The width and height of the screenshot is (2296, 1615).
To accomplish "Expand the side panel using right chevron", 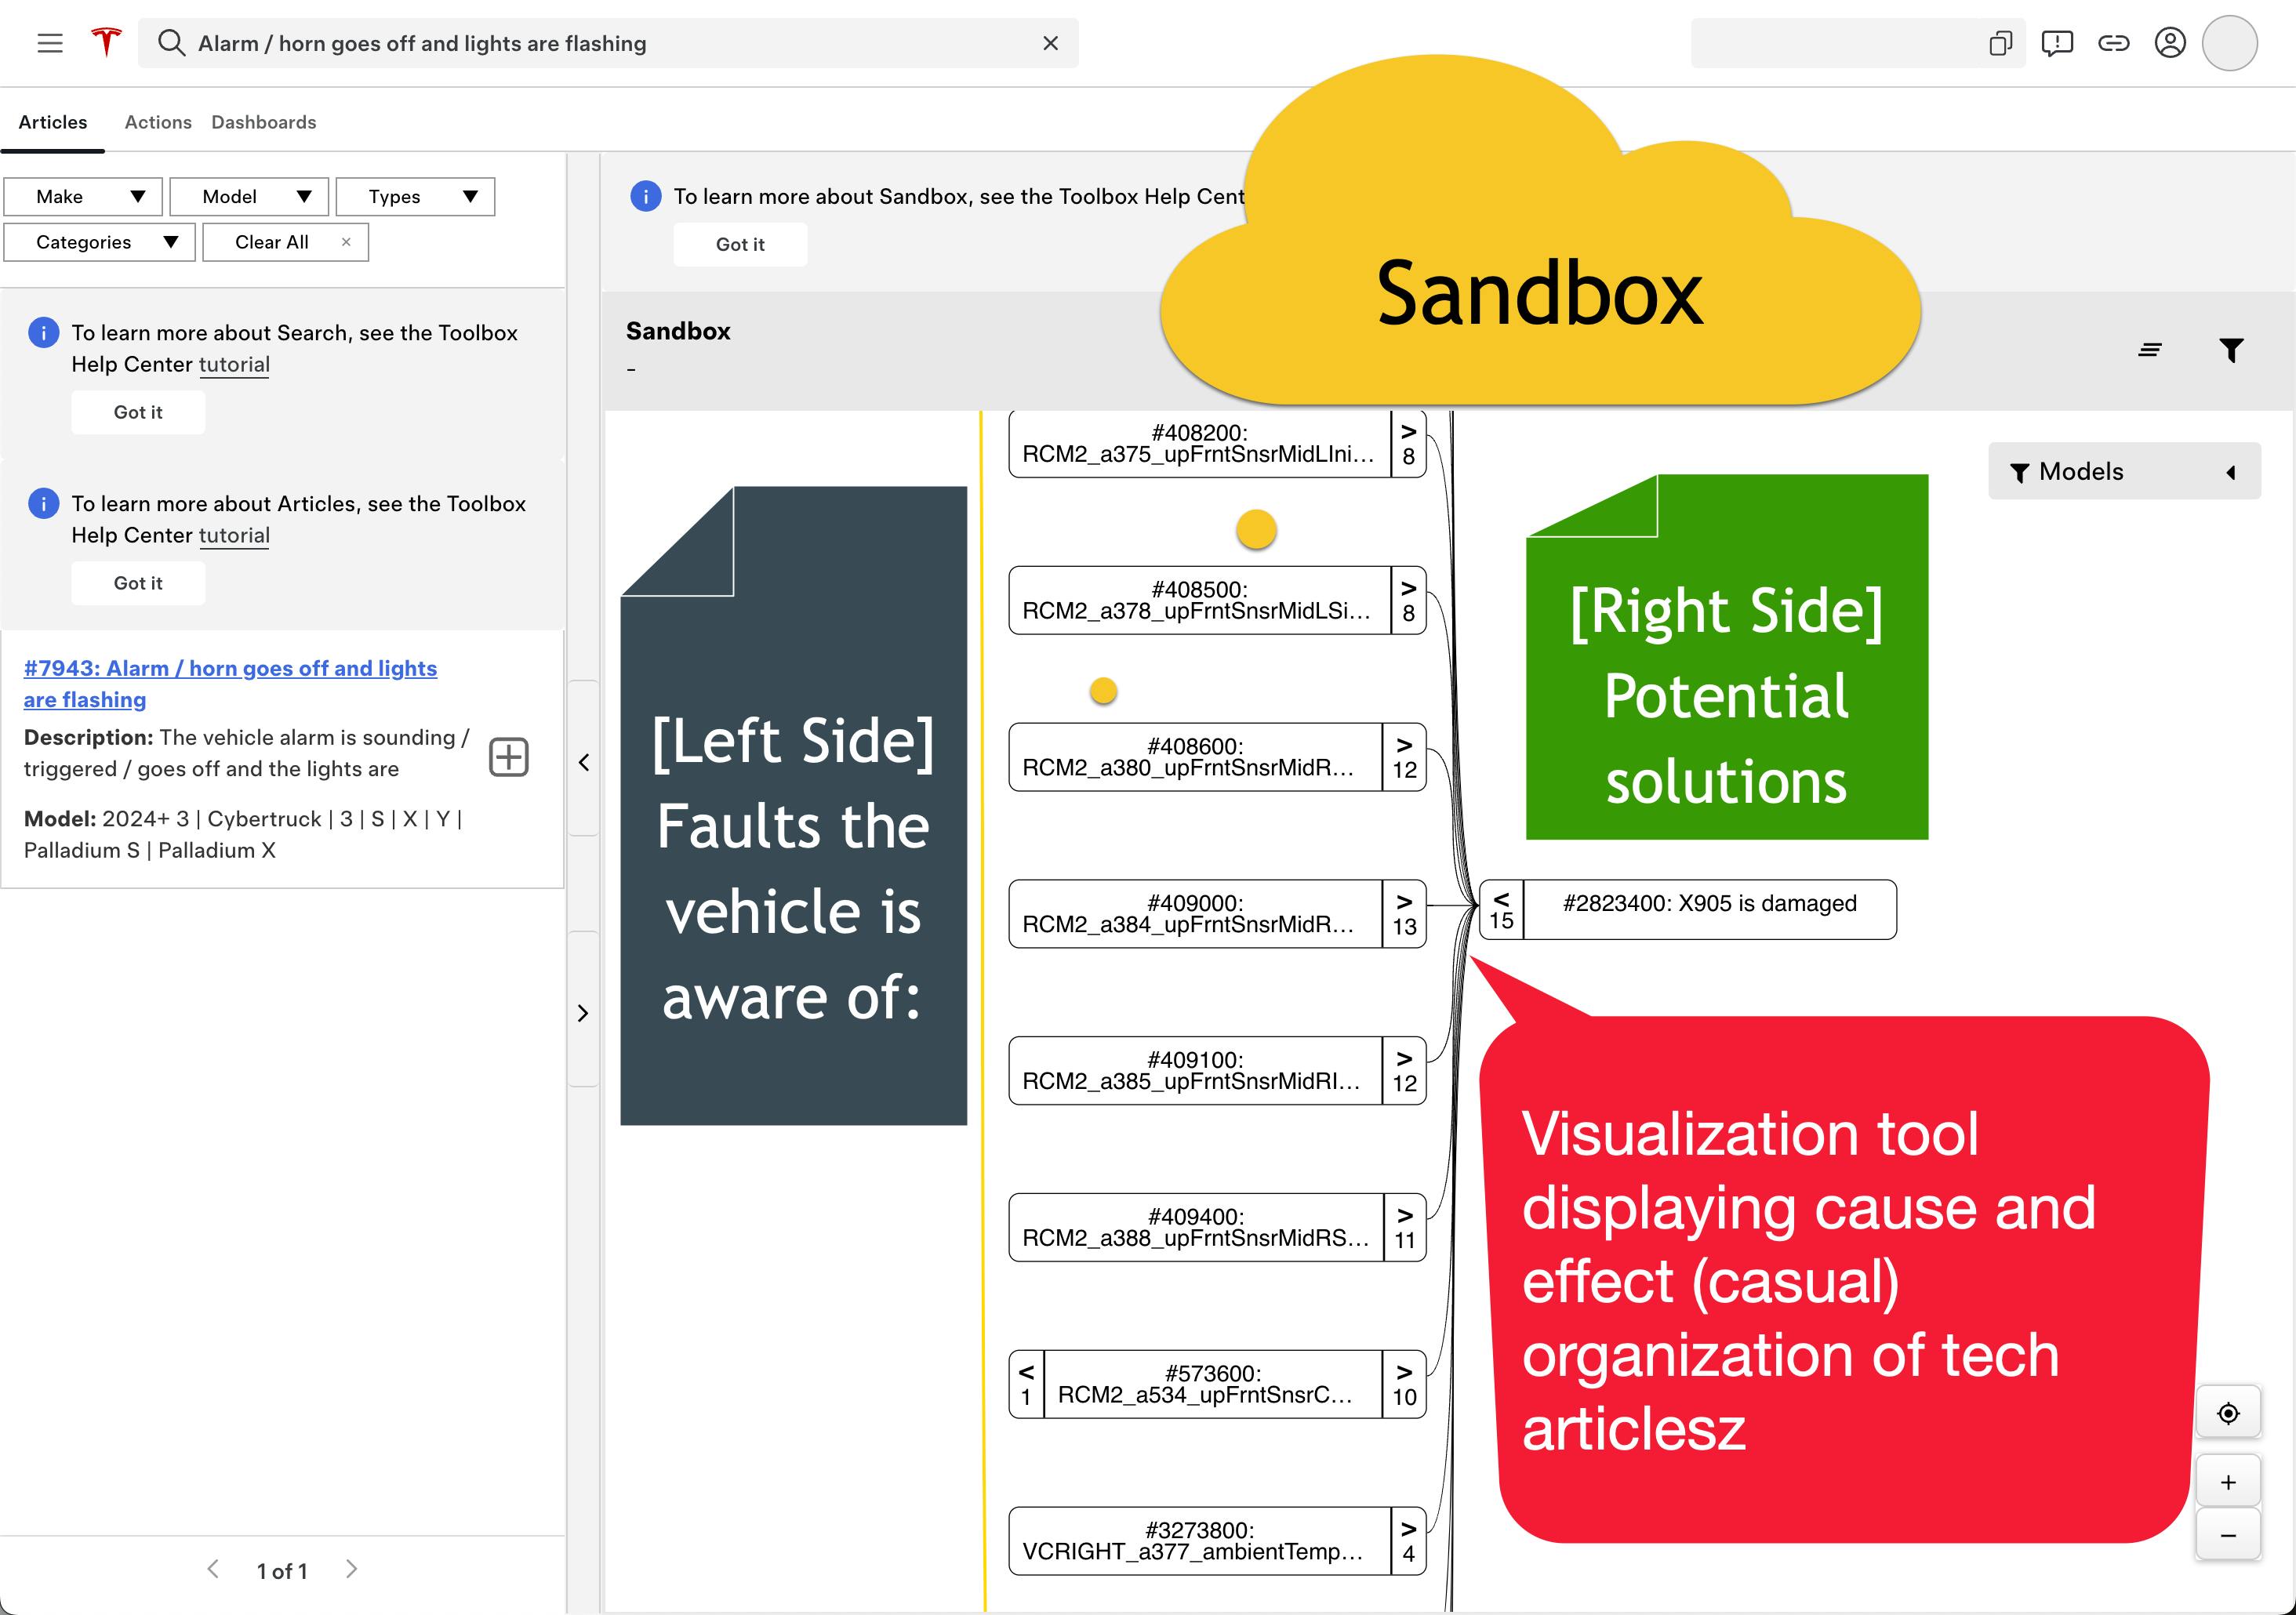I will (x=585, y=1013).
